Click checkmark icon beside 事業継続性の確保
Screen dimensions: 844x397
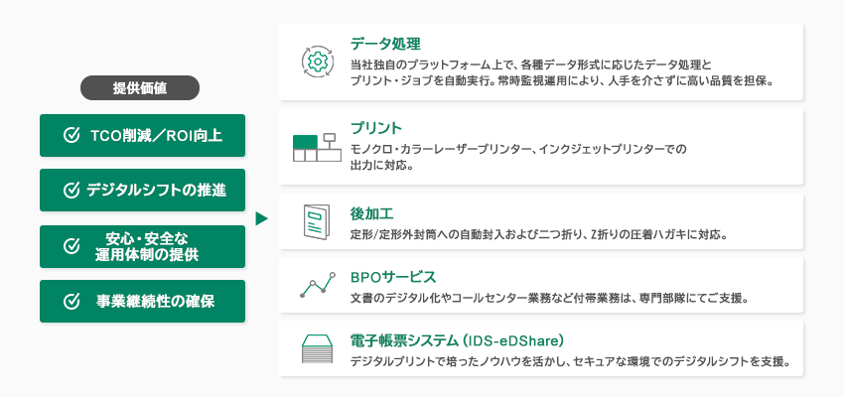71,301
